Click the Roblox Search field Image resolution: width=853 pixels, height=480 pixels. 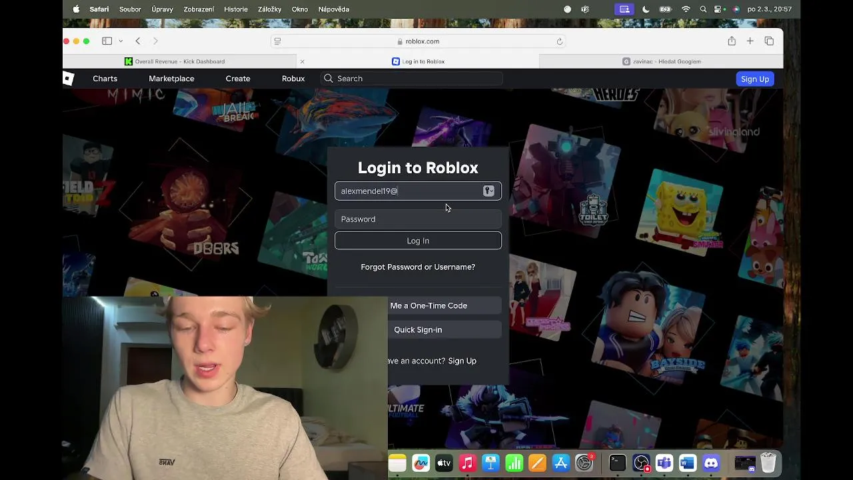click(411, 79)
